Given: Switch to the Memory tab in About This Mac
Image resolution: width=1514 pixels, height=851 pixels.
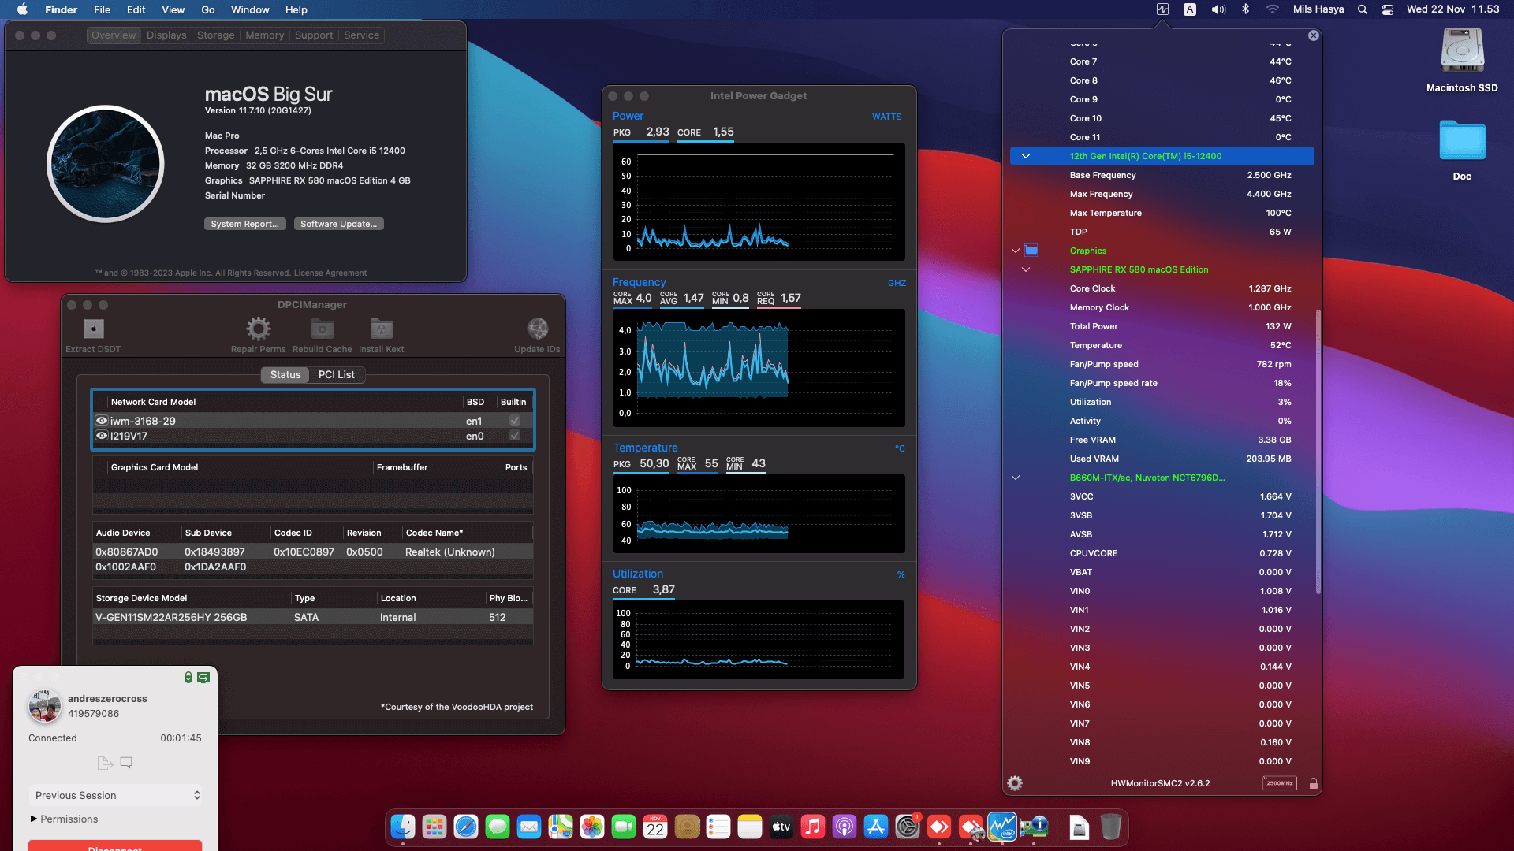Looking at the screenshot, I should point(264,35).
